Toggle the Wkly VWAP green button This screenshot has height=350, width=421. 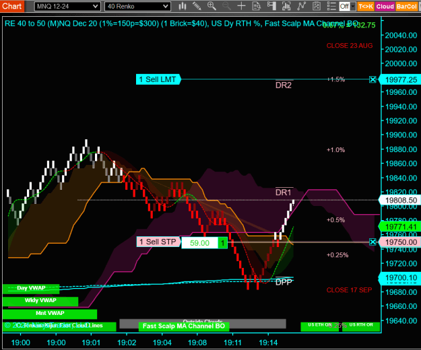[x=40, y=301]
